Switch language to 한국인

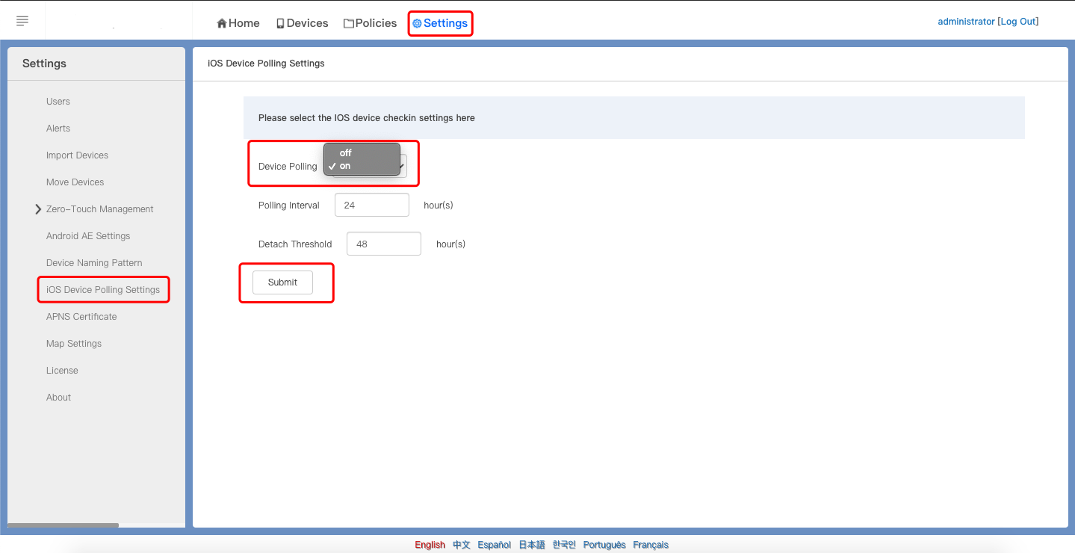coord(564,545)
